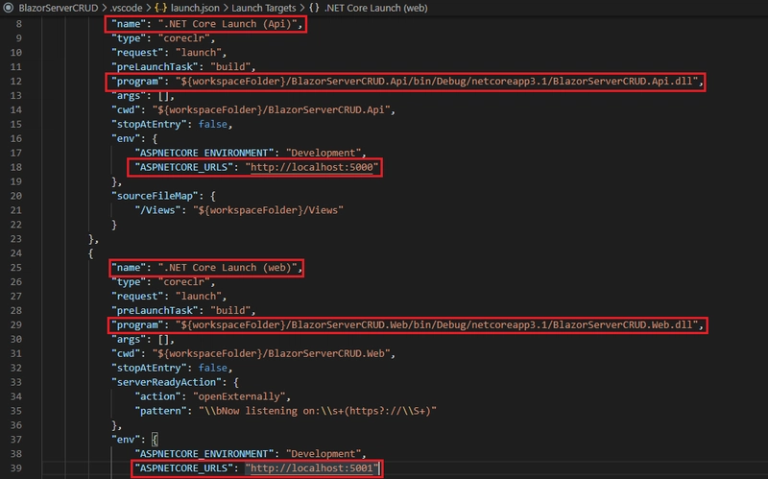Place cursor in BlazorServerCRUD.Api.dll program path
The image size is (768, 479).
(437, 82)
